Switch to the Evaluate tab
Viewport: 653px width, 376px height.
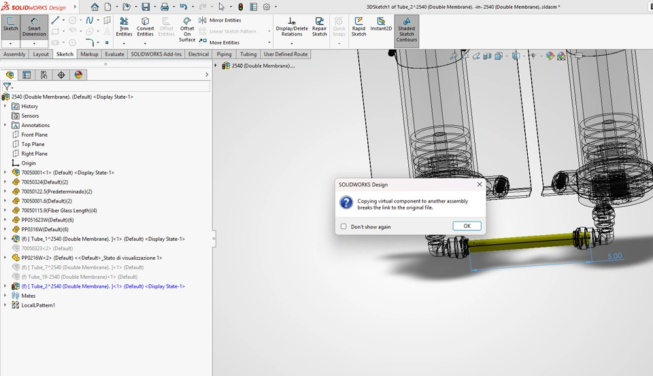click(114, 54)
